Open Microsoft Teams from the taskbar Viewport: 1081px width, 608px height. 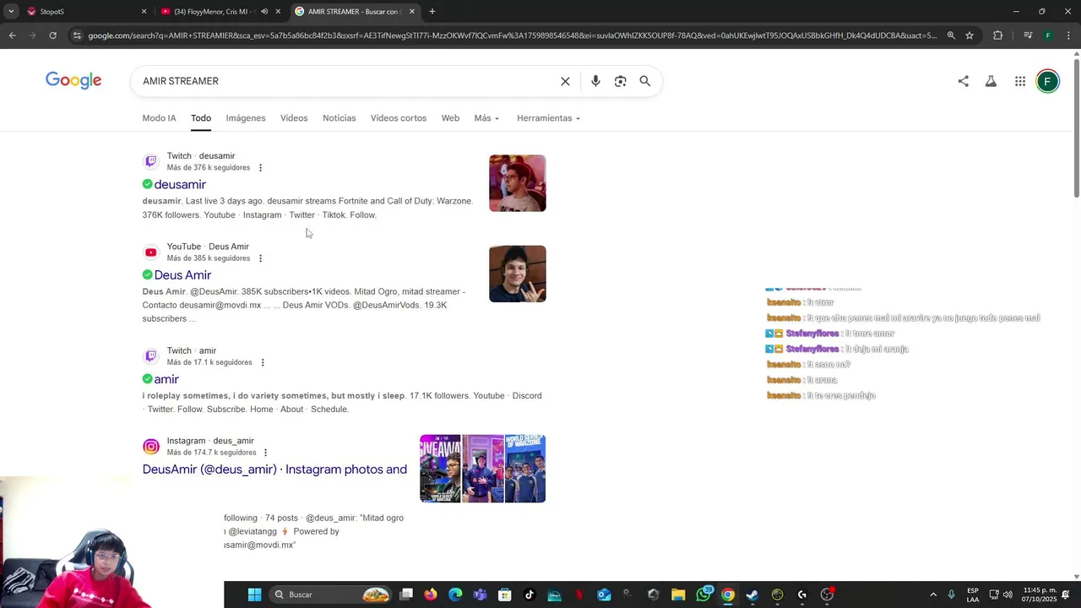tap(481, 594)
